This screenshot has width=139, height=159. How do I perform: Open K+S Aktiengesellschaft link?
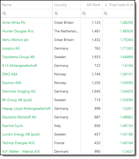coord(20,65)
